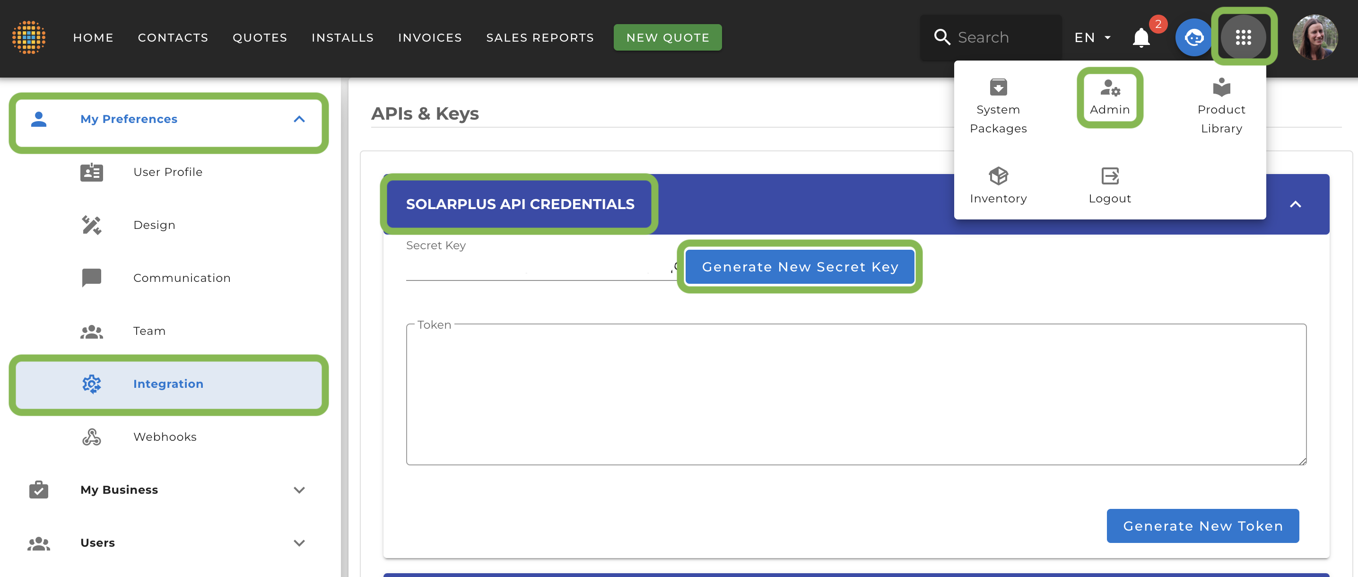Screen dimensions: 1358x577
Task: Collapse the My Preferences section
Action: (x=299, y=119)
